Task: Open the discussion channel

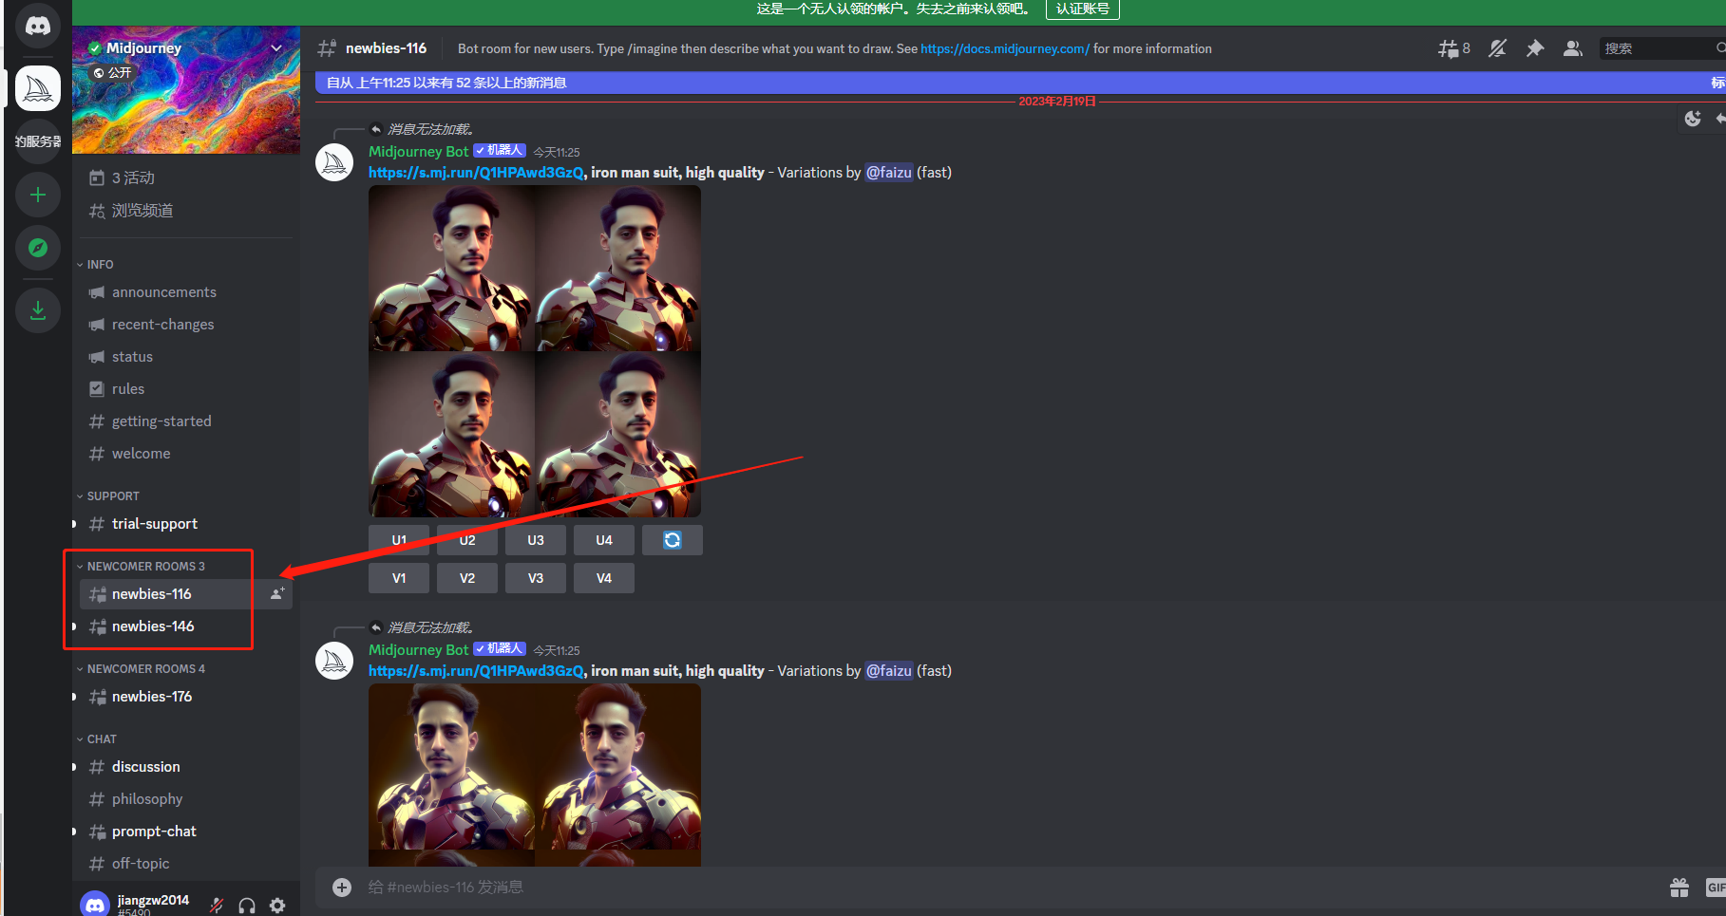Action: 185,767
